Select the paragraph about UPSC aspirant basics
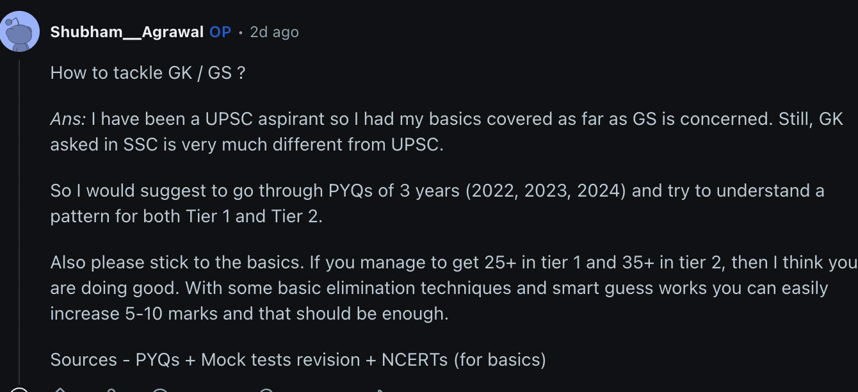This screenshot has width=858, height=392. pyautogui.click(x=446, y=131)
